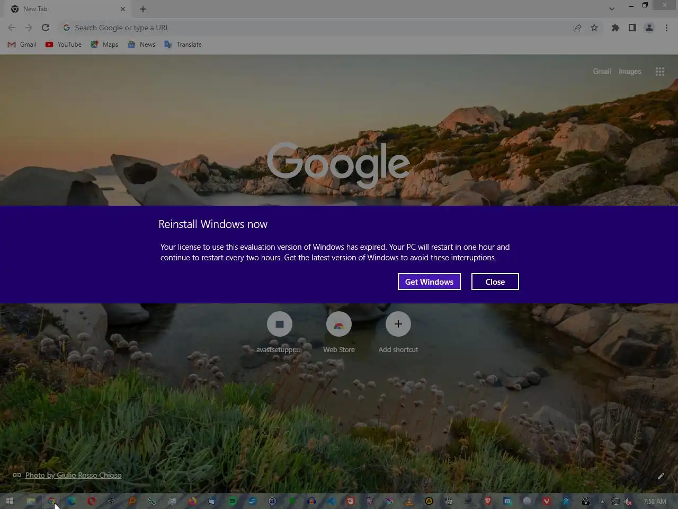Close the Reinstall Windows now dialog
The image size is (678, 509).
pyautogui.click(x=495, y=282)
